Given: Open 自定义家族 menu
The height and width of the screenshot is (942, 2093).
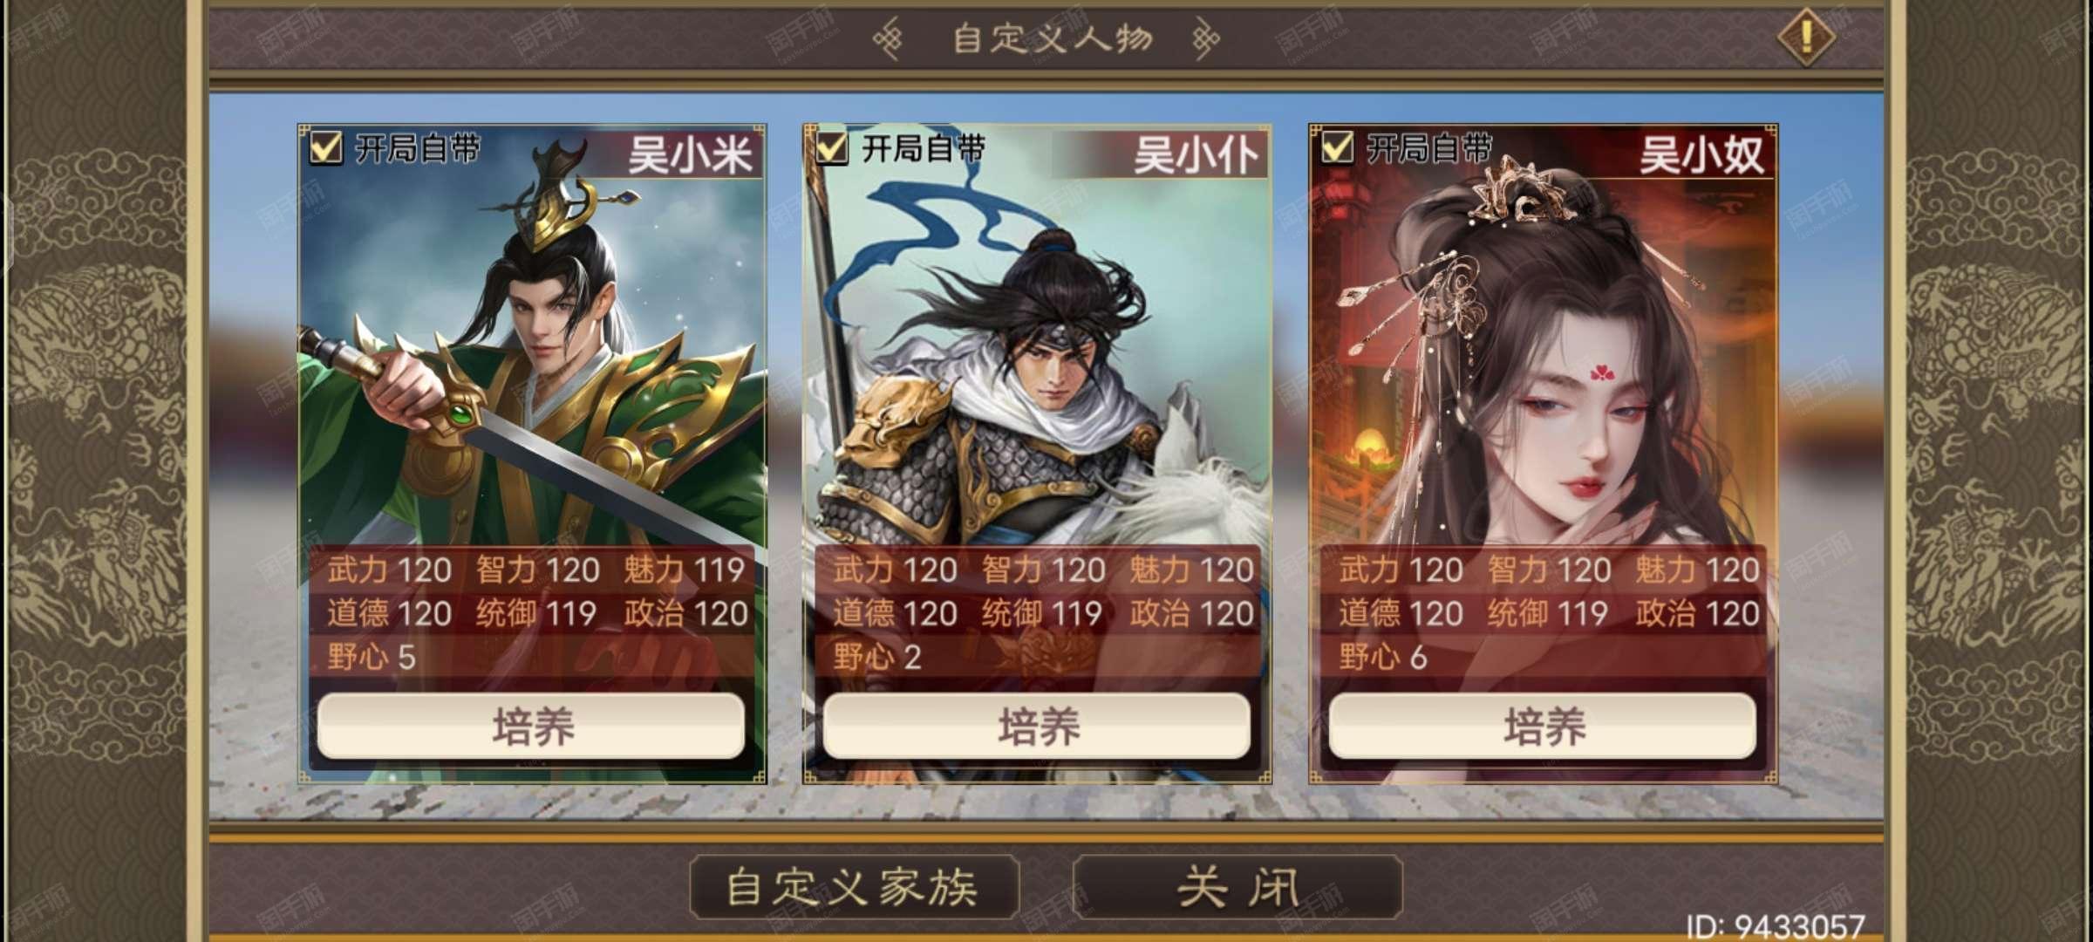Looking at the screenshot, I should pos(854,887).
